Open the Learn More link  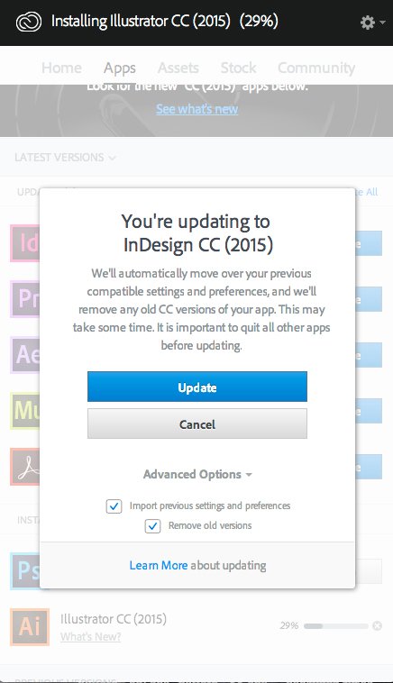(159, 565)
